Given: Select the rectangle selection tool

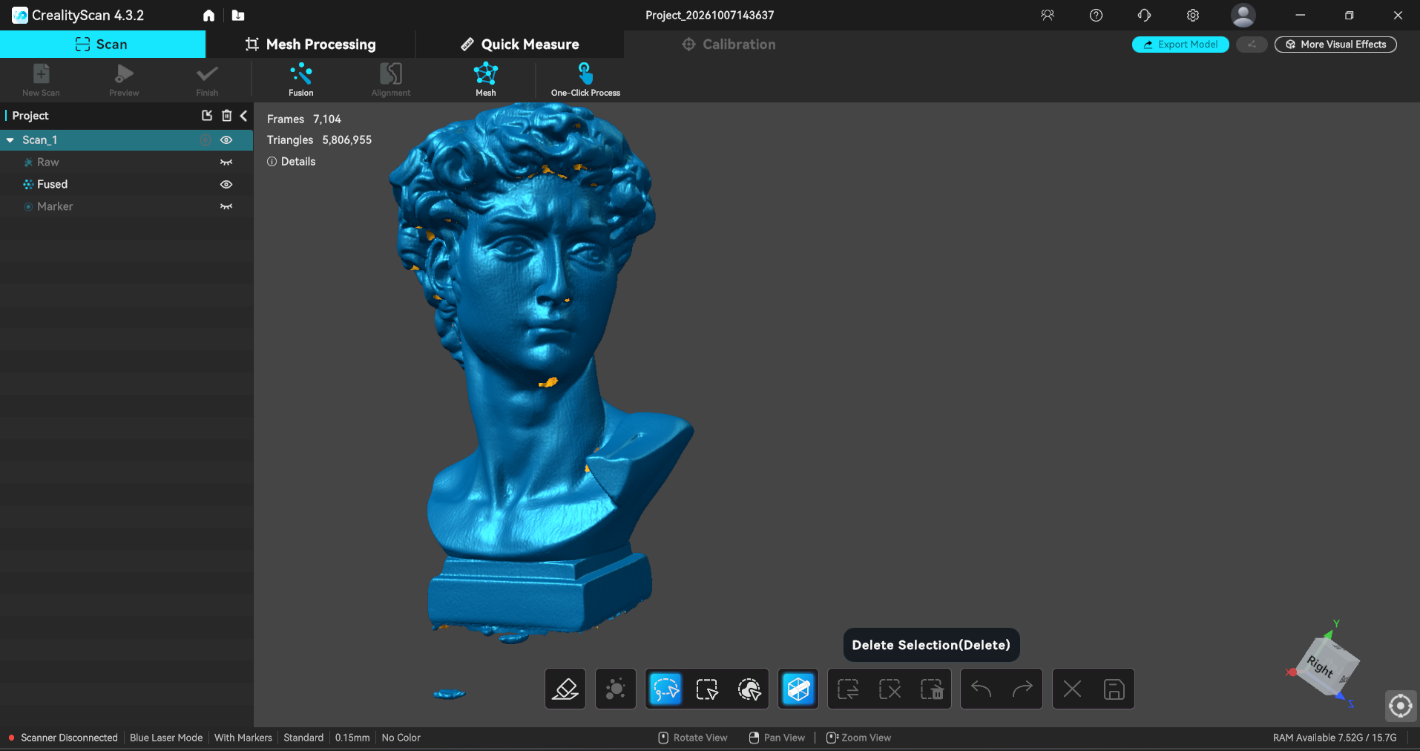Looking at the screenshot, I should click(707, 689).
